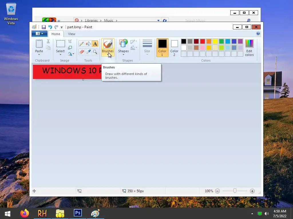Viewport: 293px width, 219px height.
Task: Click the forward arrow in Music explorer window
Action: 53,20
